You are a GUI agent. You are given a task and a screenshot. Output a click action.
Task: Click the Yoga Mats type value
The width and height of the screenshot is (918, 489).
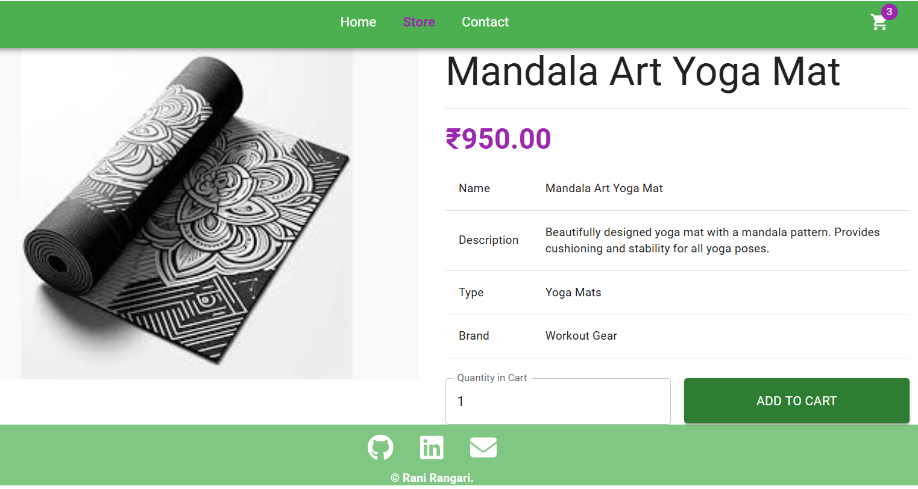click(x=573, y=292)
